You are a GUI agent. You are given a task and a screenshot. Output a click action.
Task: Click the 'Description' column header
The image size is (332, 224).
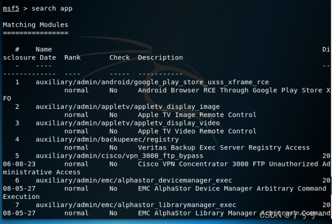[161, 58]
